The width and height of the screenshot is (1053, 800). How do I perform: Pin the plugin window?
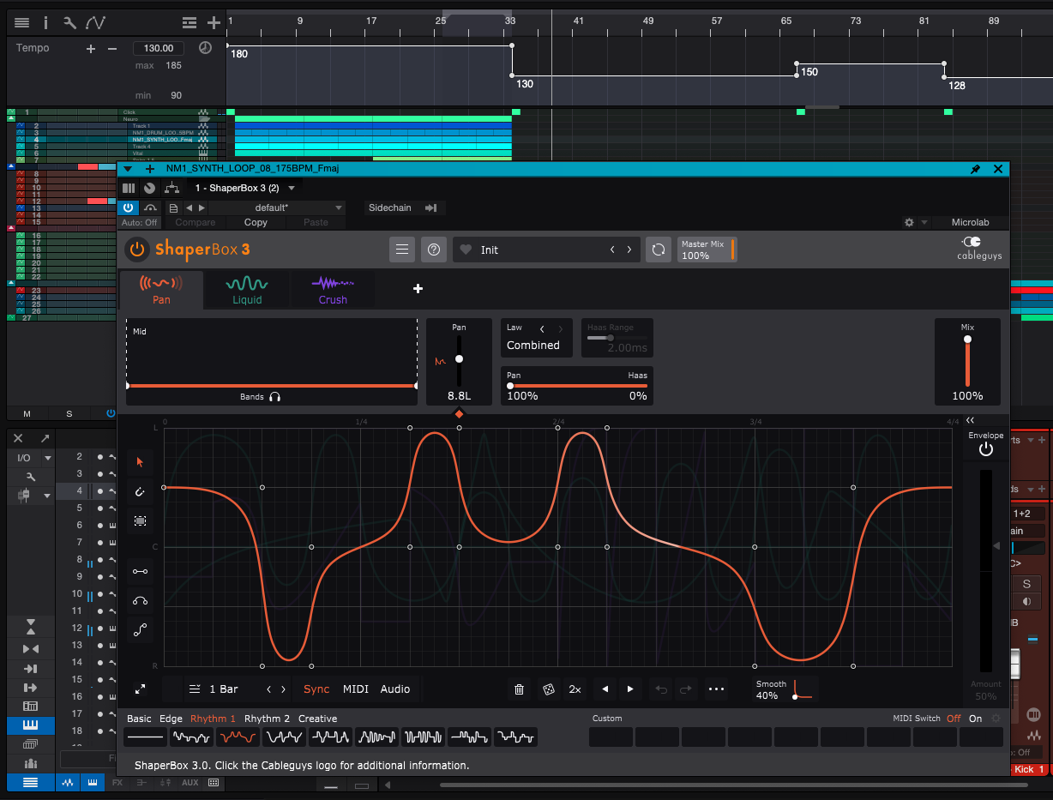[975, 169]
